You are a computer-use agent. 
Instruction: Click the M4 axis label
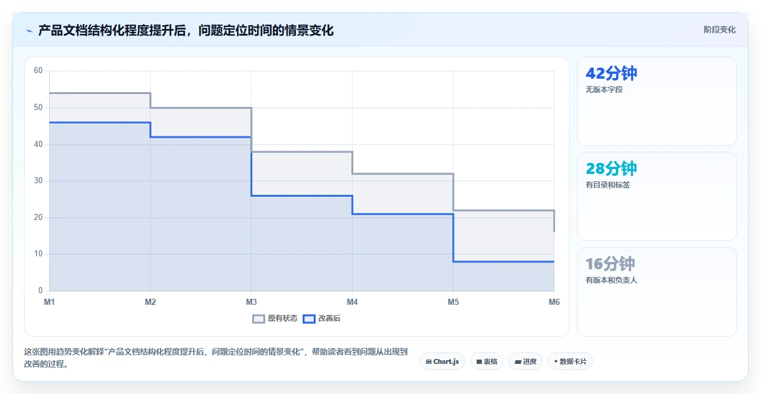coord(352,302)
